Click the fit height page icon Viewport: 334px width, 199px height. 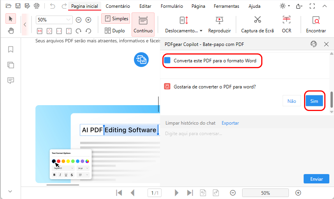pyautogui.click(x=69, y=31)
